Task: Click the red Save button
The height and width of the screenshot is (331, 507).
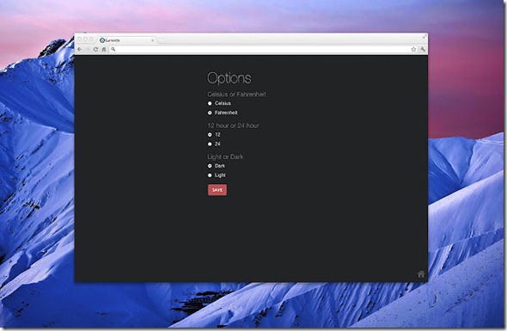Action: pos(217,190)
